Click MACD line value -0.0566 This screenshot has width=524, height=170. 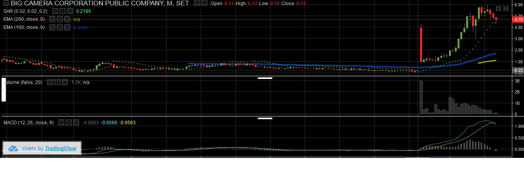click(109, 123)
